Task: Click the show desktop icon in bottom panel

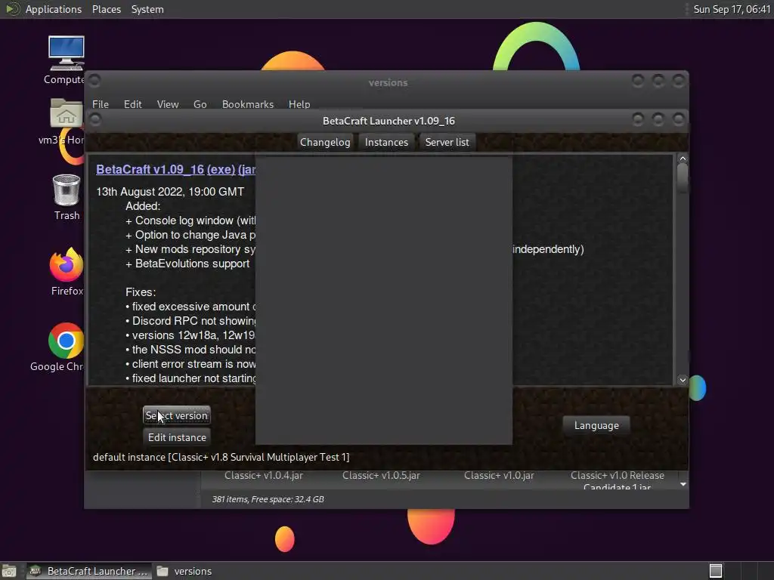Action: point(9,571)
